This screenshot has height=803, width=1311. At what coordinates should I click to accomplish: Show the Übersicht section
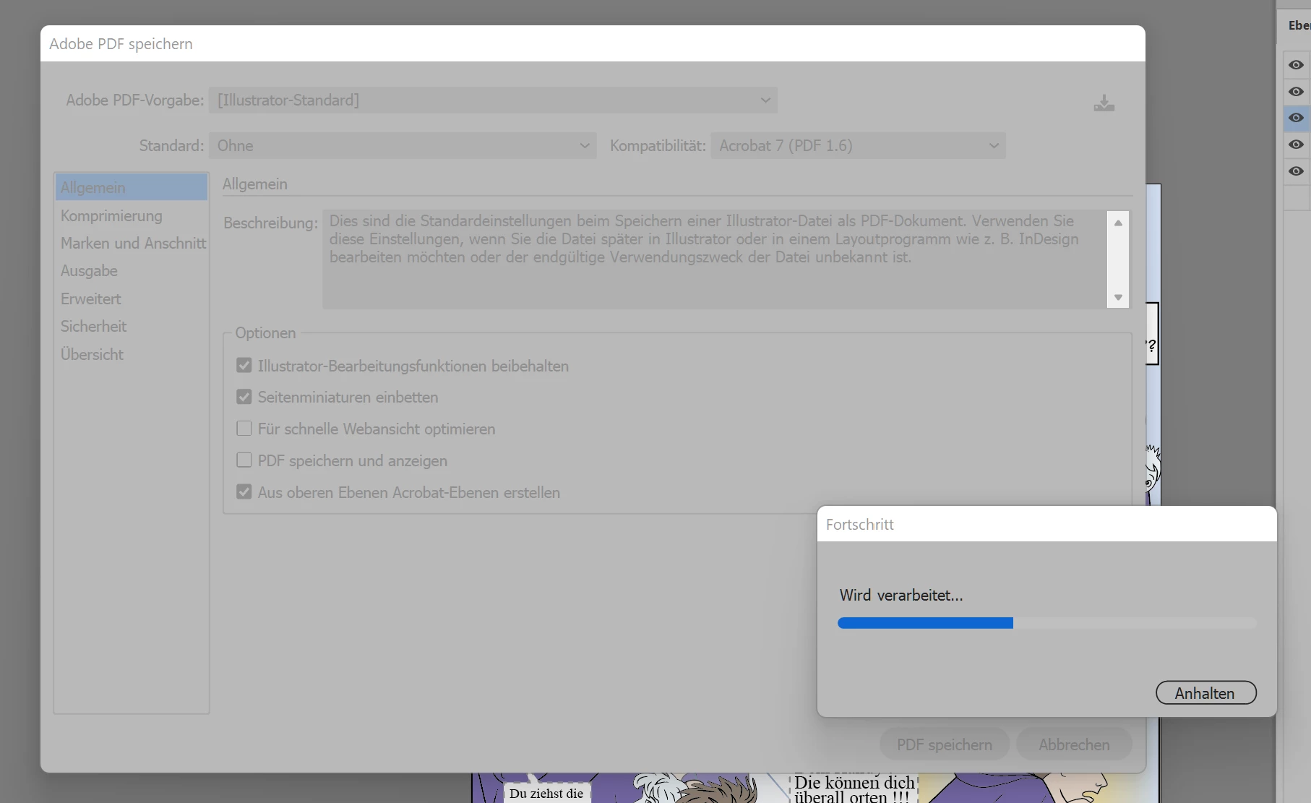[x=92, y=354]
